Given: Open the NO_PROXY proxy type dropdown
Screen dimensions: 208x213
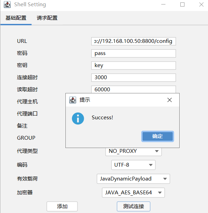Looking at the screenshot, I should pyautogui.click(x=133, y=151).
